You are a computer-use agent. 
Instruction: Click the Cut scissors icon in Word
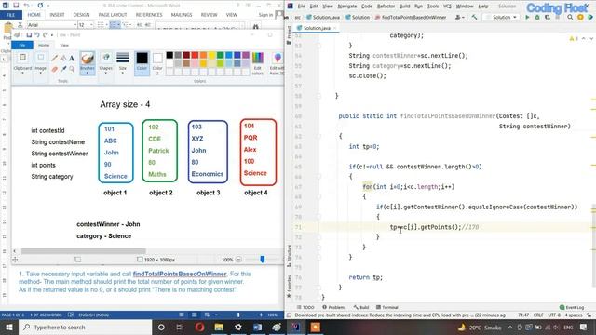tap(20, 25)
